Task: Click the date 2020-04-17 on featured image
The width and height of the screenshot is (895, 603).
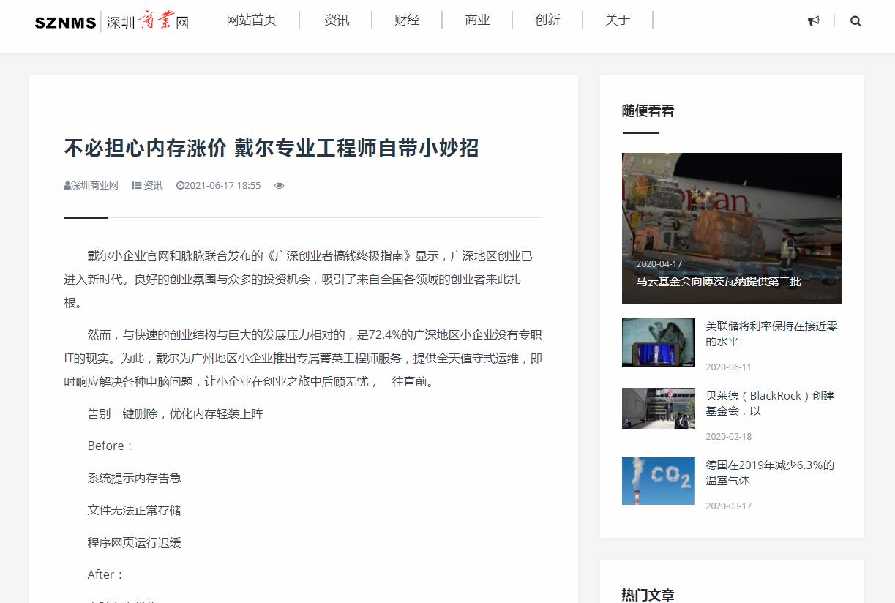Action: click(659, 264)
